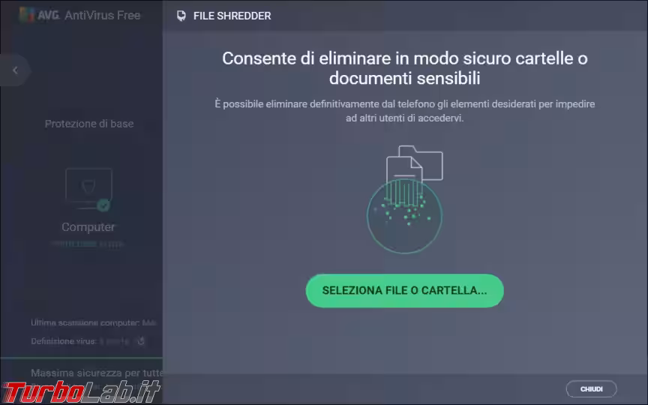Screen dimensions: 648x405
Task: Click the FILE SHREDDER title text
Action: click(x=232, y=16)
